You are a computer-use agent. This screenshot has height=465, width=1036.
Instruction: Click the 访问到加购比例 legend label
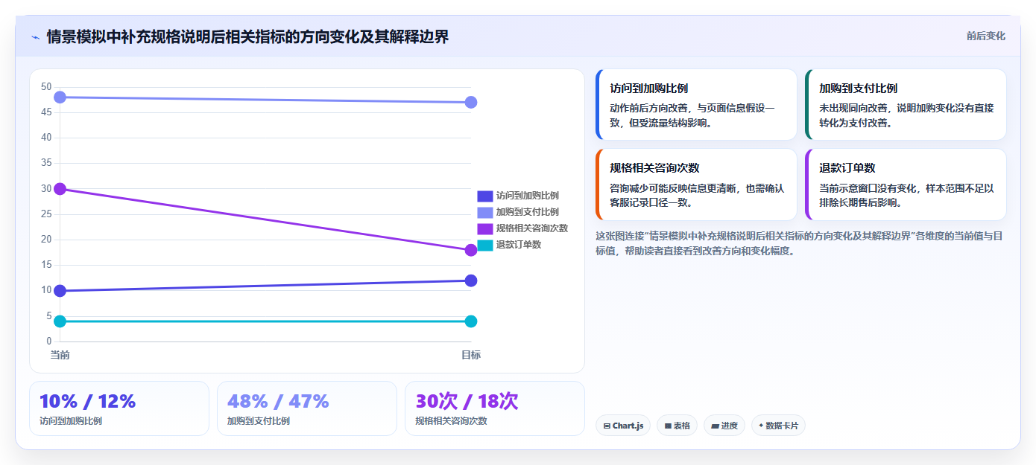coord(528,196)
